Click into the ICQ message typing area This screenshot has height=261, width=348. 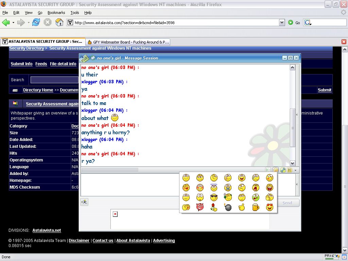coord(130,185)
